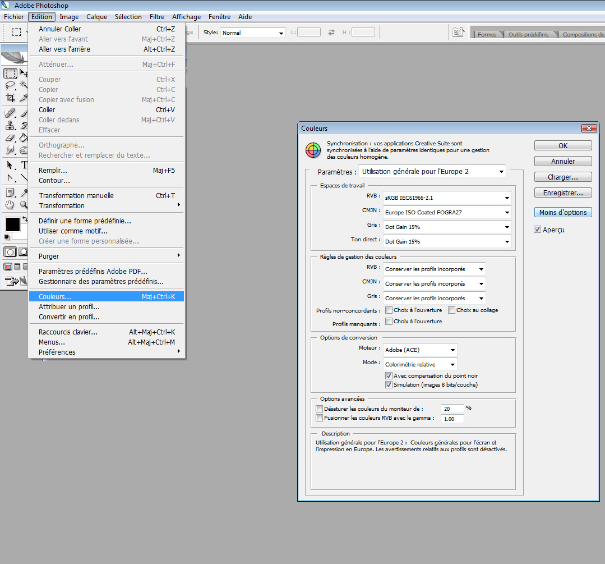Viewport: 605px width, 564px height.
Task: Open the RVB color management policy dropdown
Action: click(435, 269)
